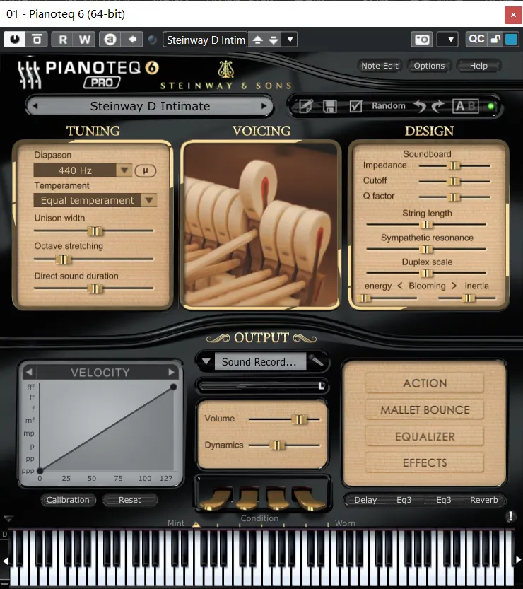
Task: Click the Unison width slider handle
Action: coord(95,231)
